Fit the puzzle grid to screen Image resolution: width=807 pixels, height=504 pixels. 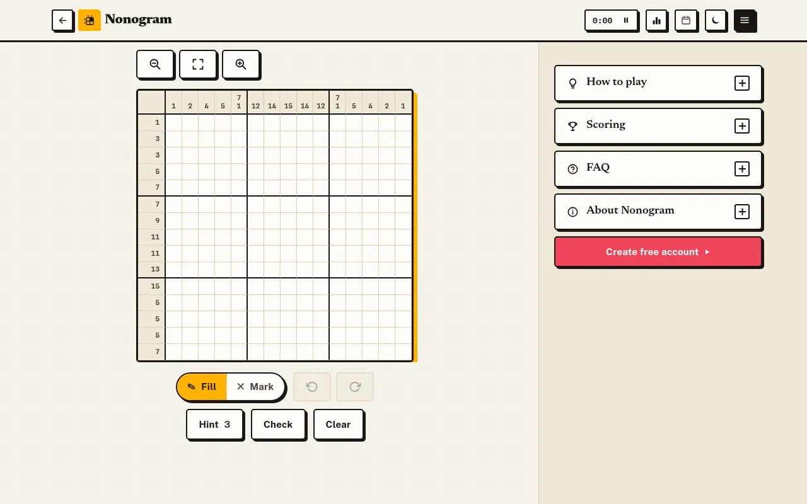click(198, 64)
